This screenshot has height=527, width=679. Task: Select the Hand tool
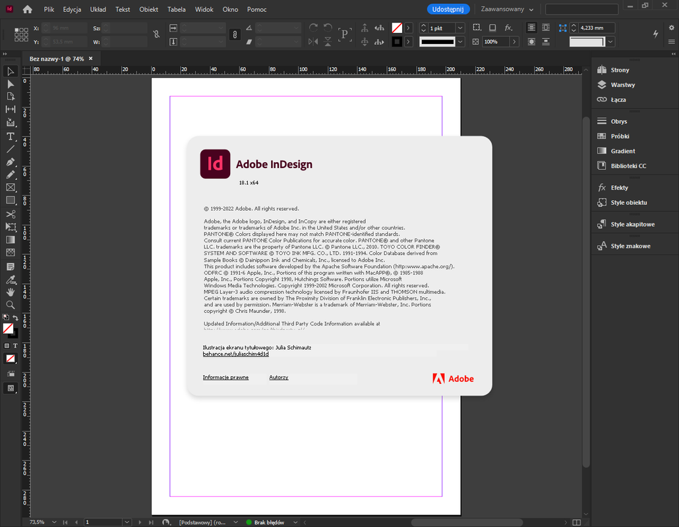point(11,292)
